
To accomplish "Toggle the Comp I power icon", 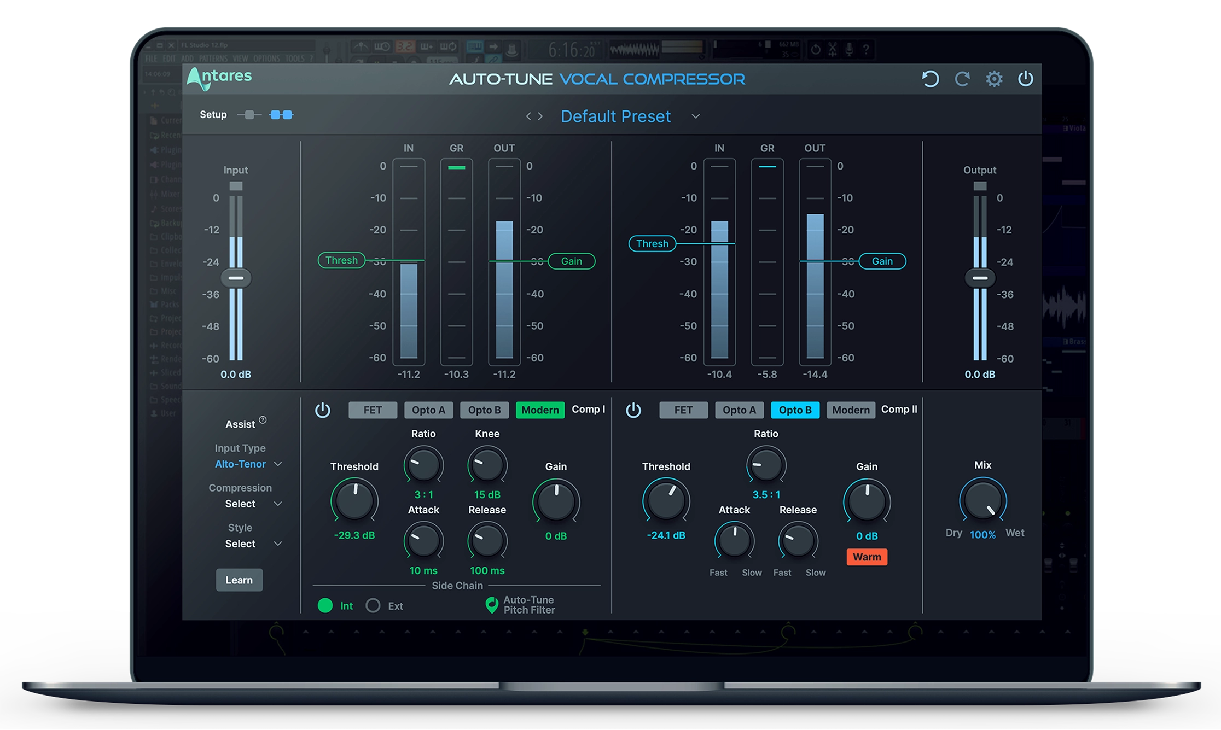I will 323,410.
